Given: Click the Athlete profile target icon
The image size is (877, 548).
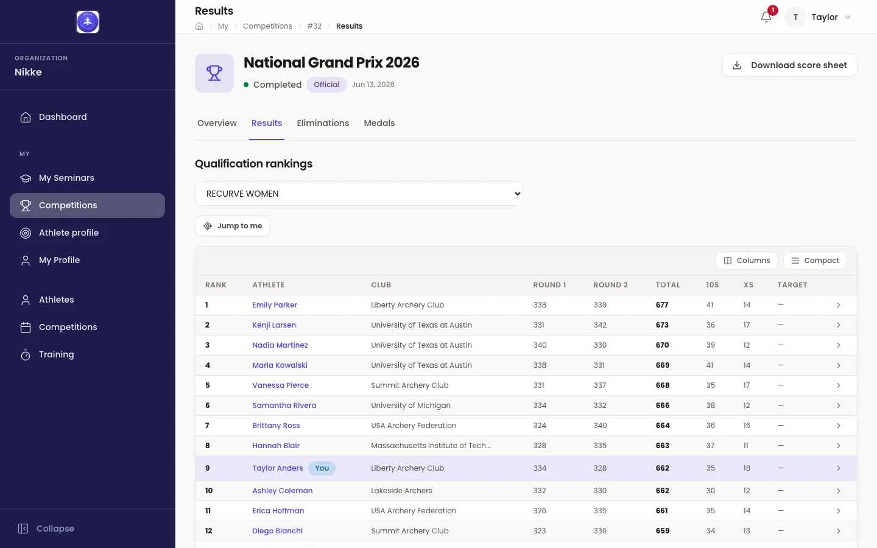Looking at the screenshot, I should 26,233.
